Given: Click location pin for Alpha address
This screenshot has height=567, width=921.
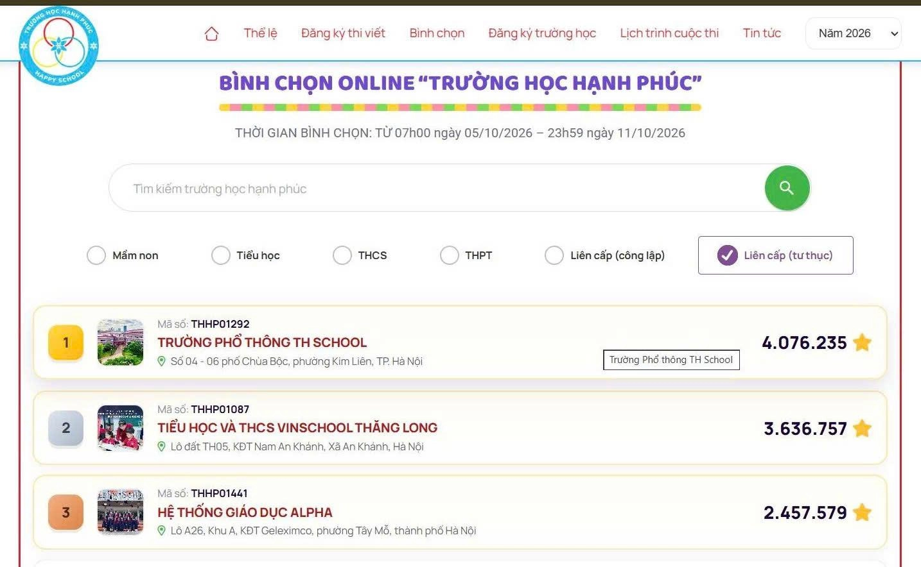Looking at the screenshot, I should pos(162,531).
